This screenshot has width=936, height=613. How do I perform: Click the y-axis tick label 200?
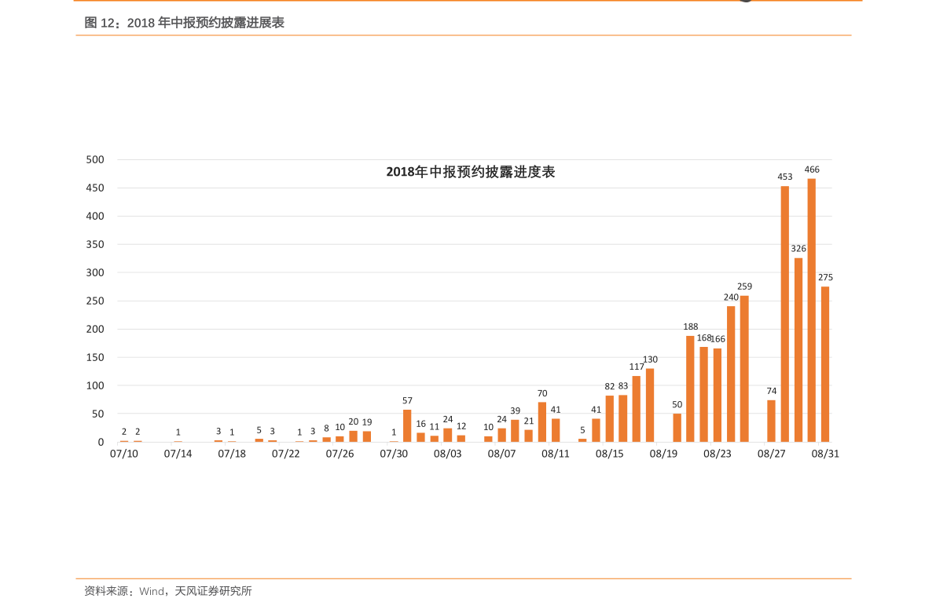pyautogui.click(x=95, y=329)
